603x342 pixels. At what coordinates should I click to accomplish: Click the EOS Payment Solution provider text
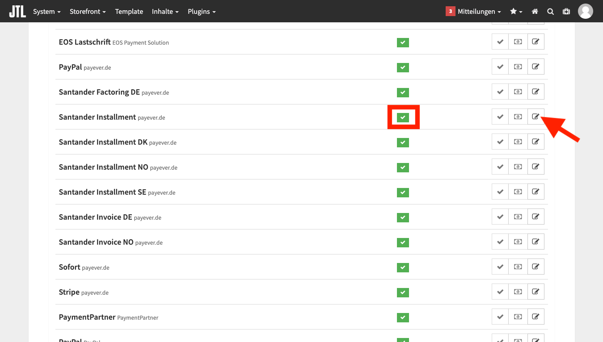tap(141, 43)
